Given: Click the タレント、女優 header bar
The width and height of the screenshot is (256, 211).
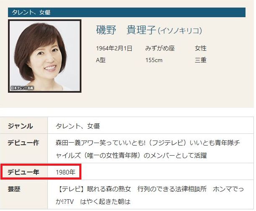Looking at the screenshot, I should point(126,12).
